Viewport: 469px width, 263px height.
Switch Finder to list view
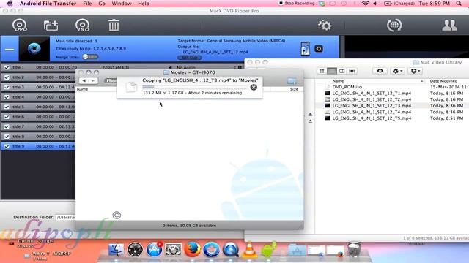332,71
